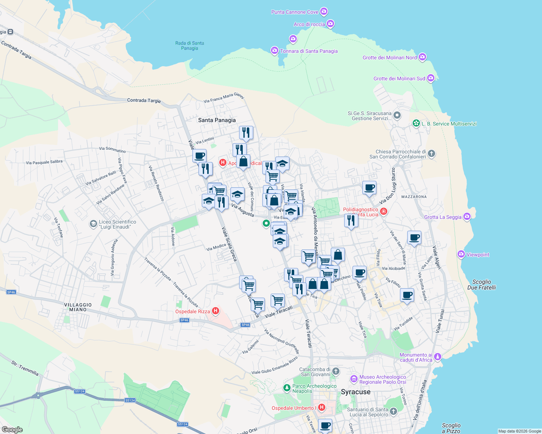Click the Monumento ai caduti d'Africa marker
Screen dimensions: 542x434
point(437,356)
